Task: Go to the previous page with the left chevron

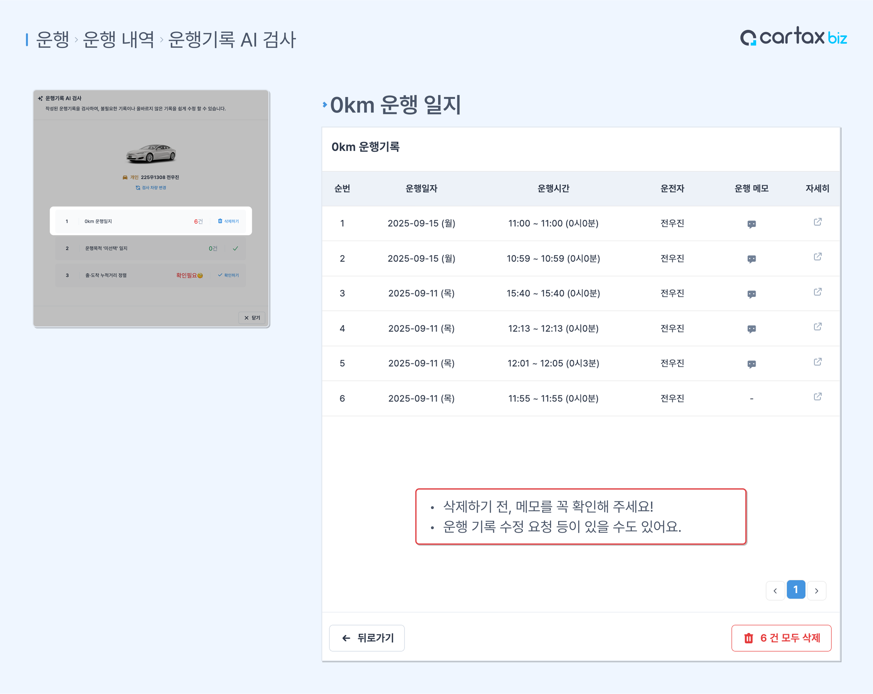Action: coord(775,591)
